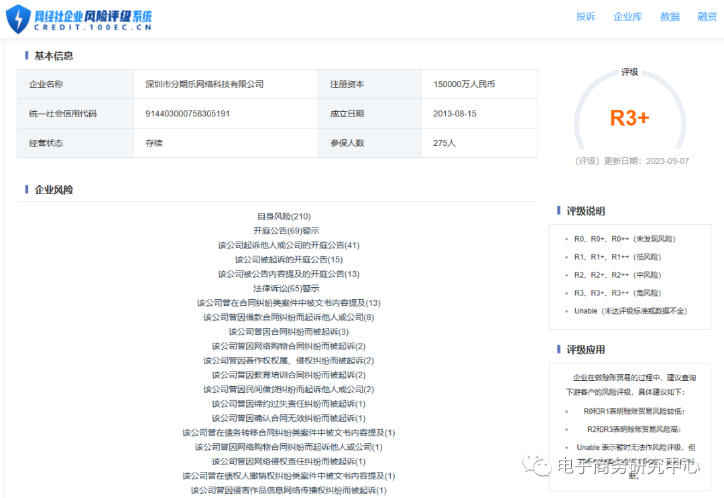Image resolution: width=724 pixels, height=498 pixels.
Task: Open 该公司曾因借款合同纠纷而起诉他人或公司(8) item
Action: [x=288, y=317]
